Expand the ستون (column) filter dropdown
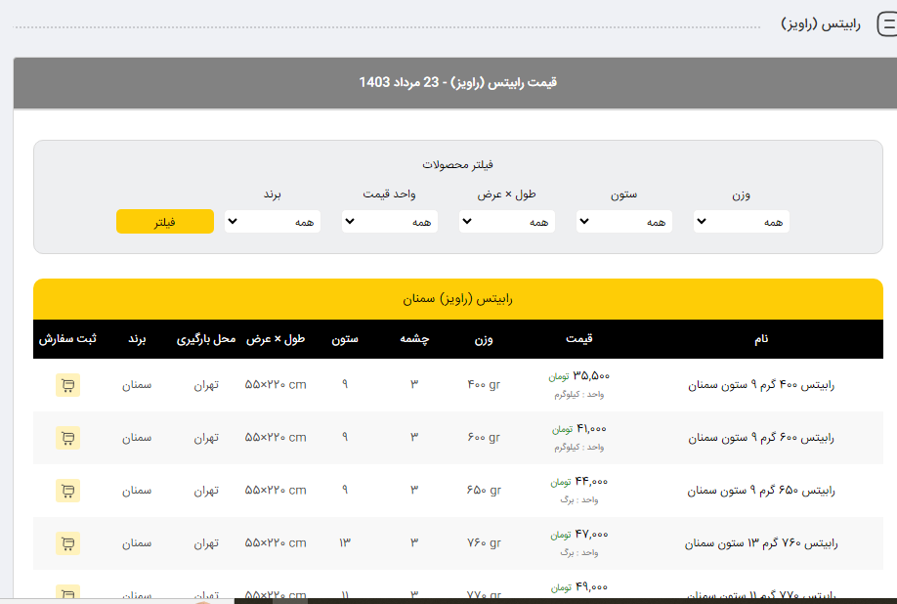Image resolution: width=897 pixels, height=604 pixels. coord(624,222)
